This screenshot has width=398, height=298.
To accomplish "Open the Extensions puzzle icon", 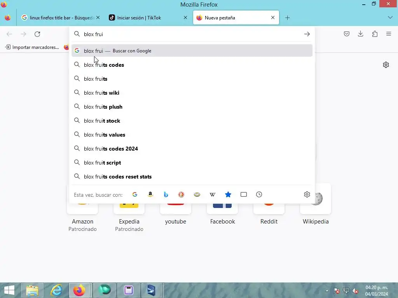I will click(375, 34).
